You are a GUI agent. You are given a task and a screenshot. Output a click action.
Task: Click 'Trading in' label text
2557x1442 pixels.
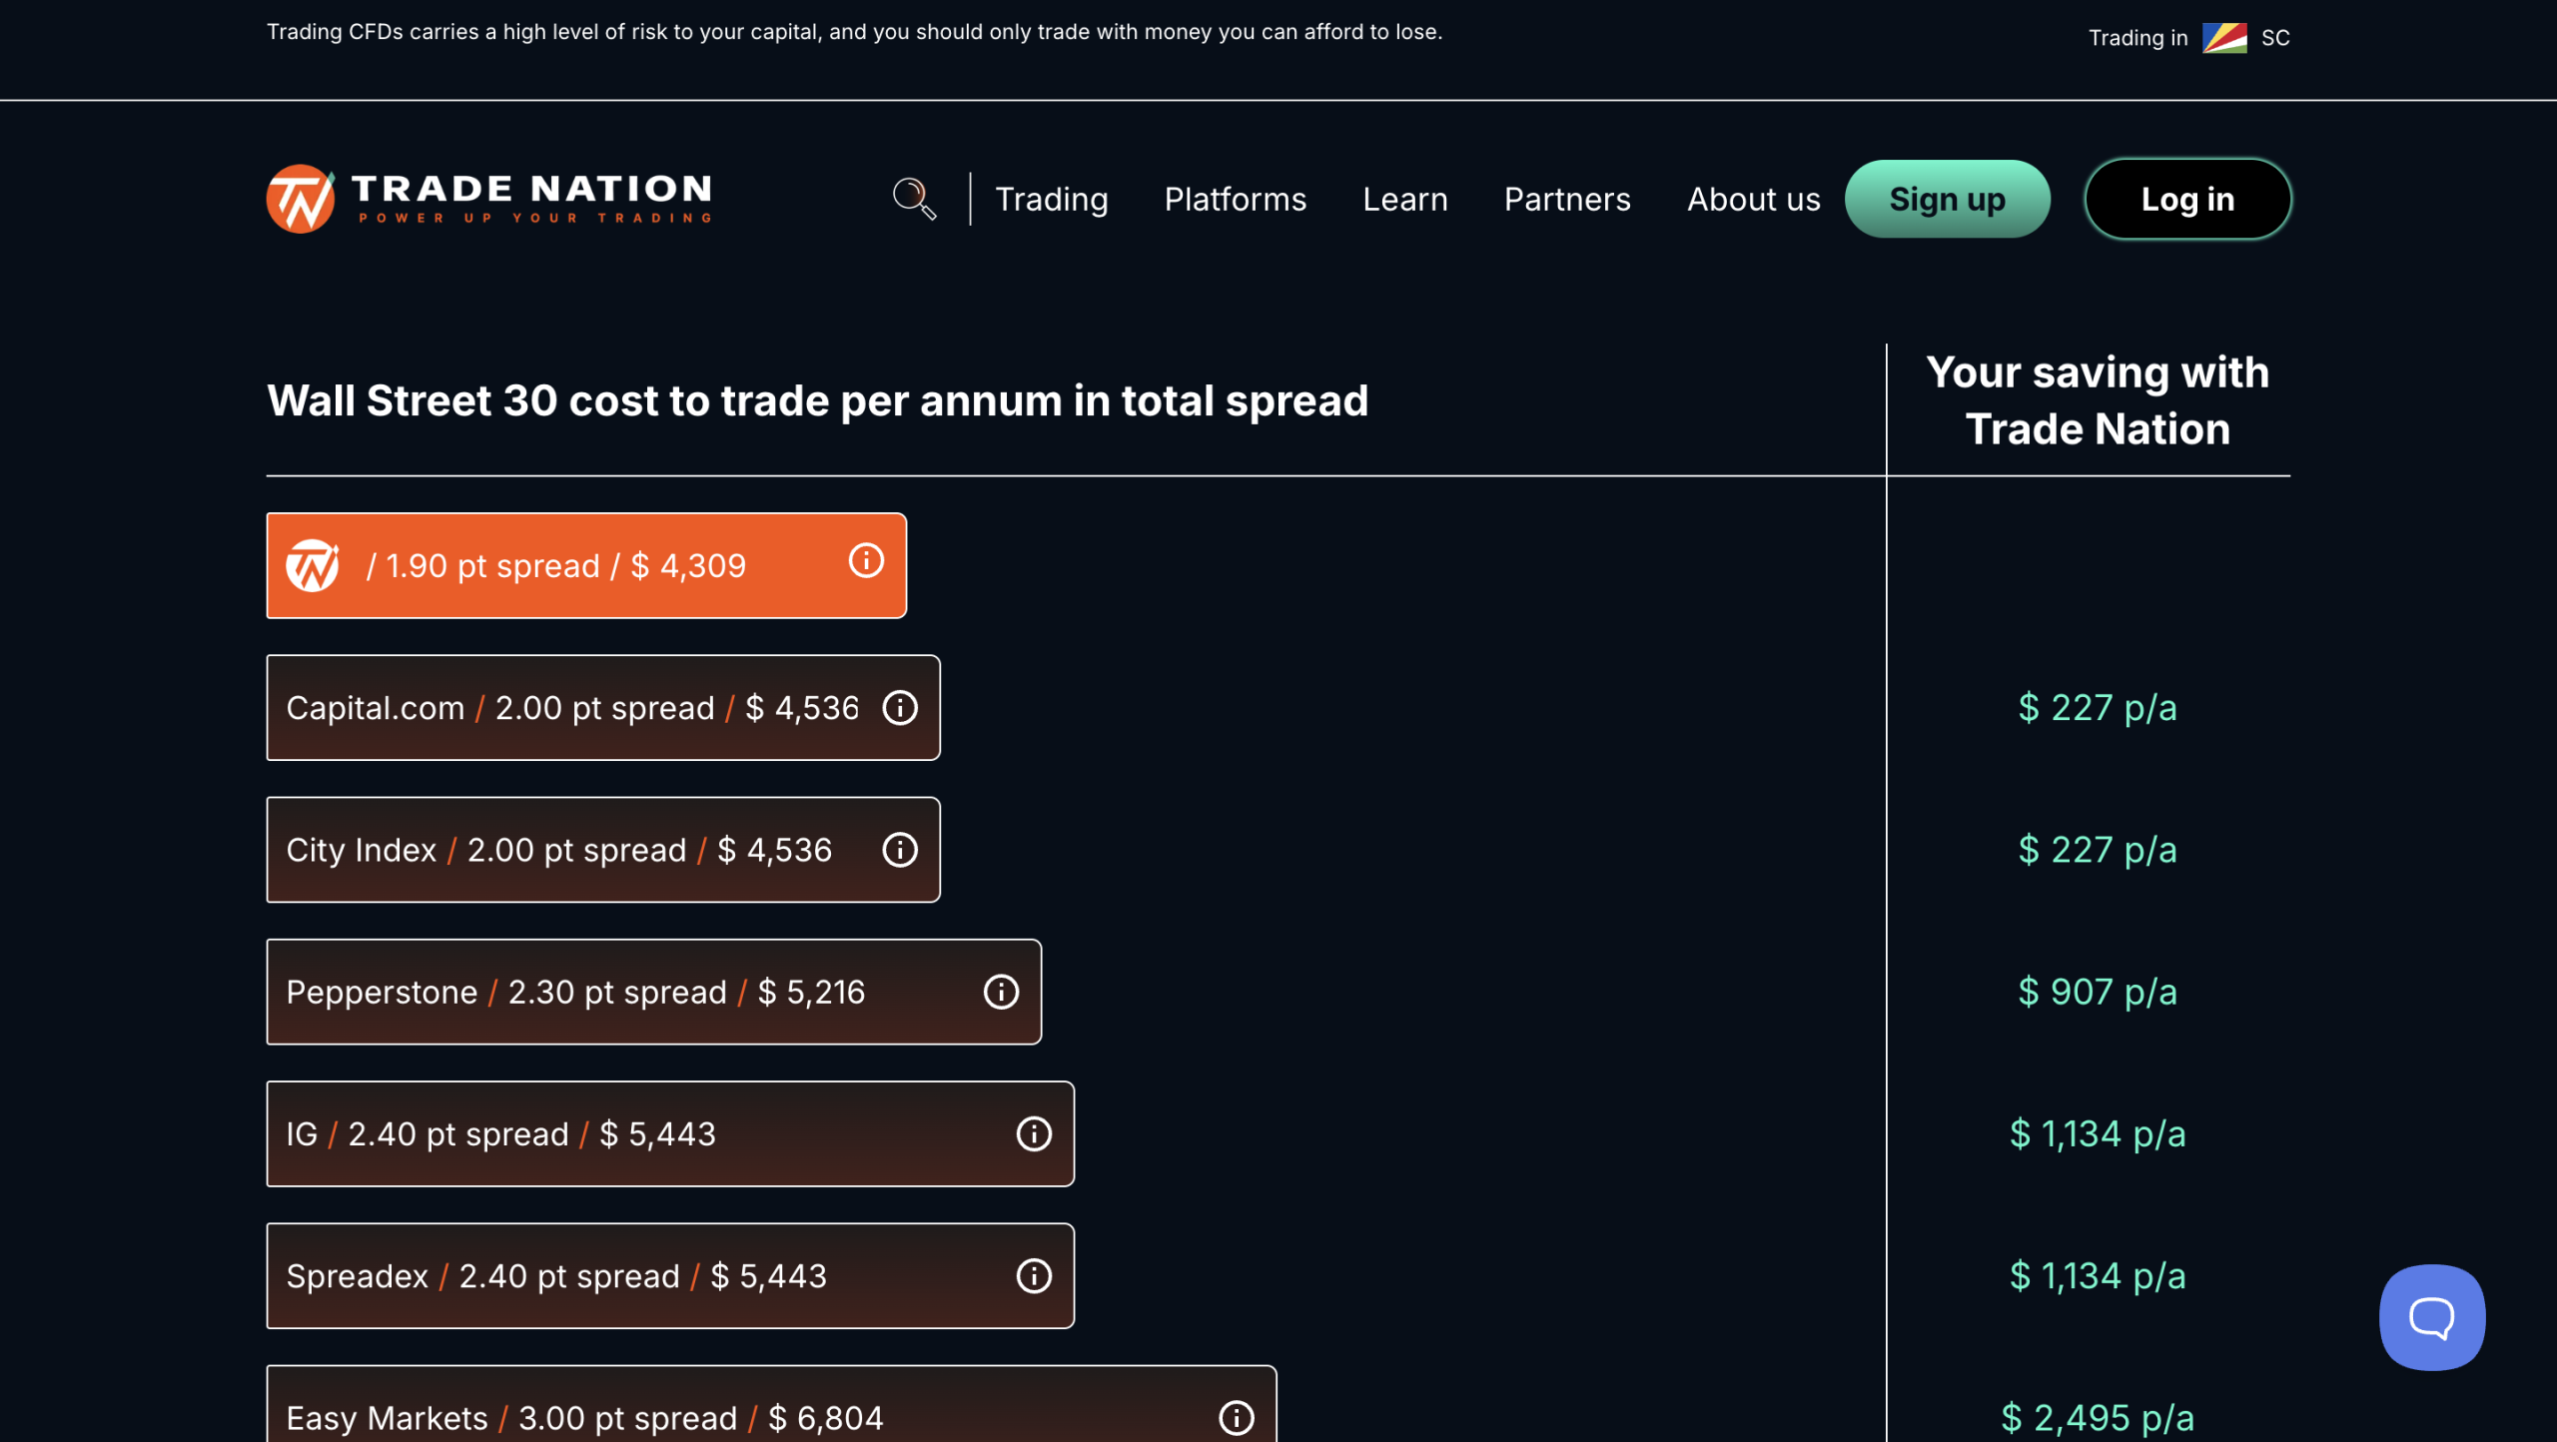pos(2138,38)
